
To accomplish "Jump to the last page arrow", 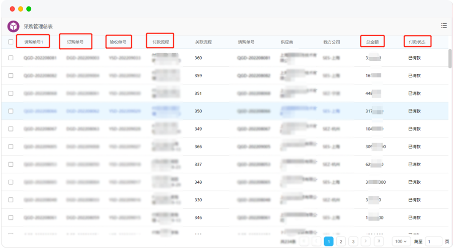I will pyautogui.click(x=379, y=241).
